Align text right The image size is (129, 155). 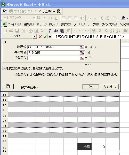(76, 18)
